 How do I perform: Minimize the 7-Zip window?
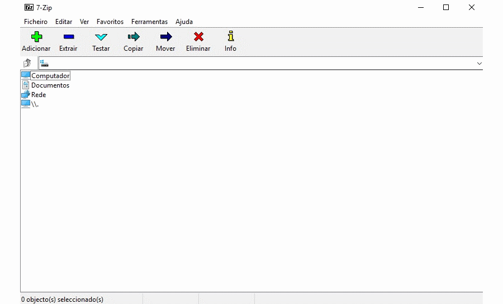click(x=421, y=7)
